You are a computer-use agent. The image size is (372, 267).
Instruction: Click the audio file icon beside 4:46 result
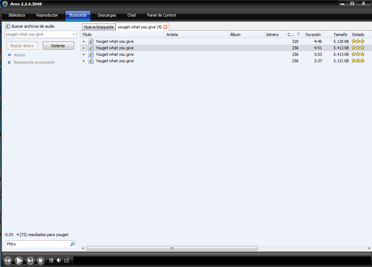(x=91, y=41)
